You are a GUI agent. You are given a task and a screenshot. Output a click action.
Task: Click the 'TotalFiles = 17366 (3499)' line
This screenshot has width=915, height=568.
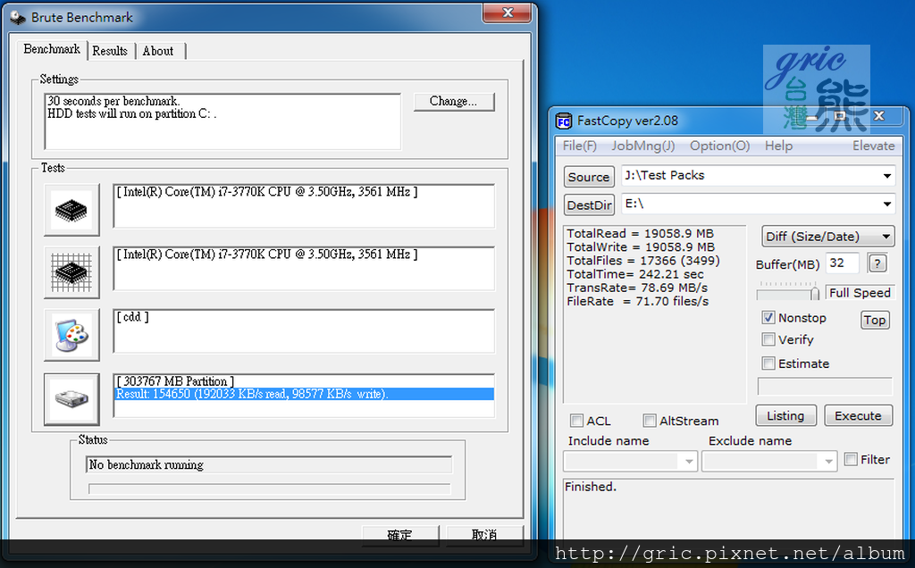point(643,261)
